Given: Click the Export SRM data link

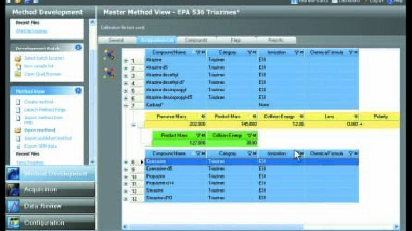Looking at the screenshot, I should click(40, 146).
